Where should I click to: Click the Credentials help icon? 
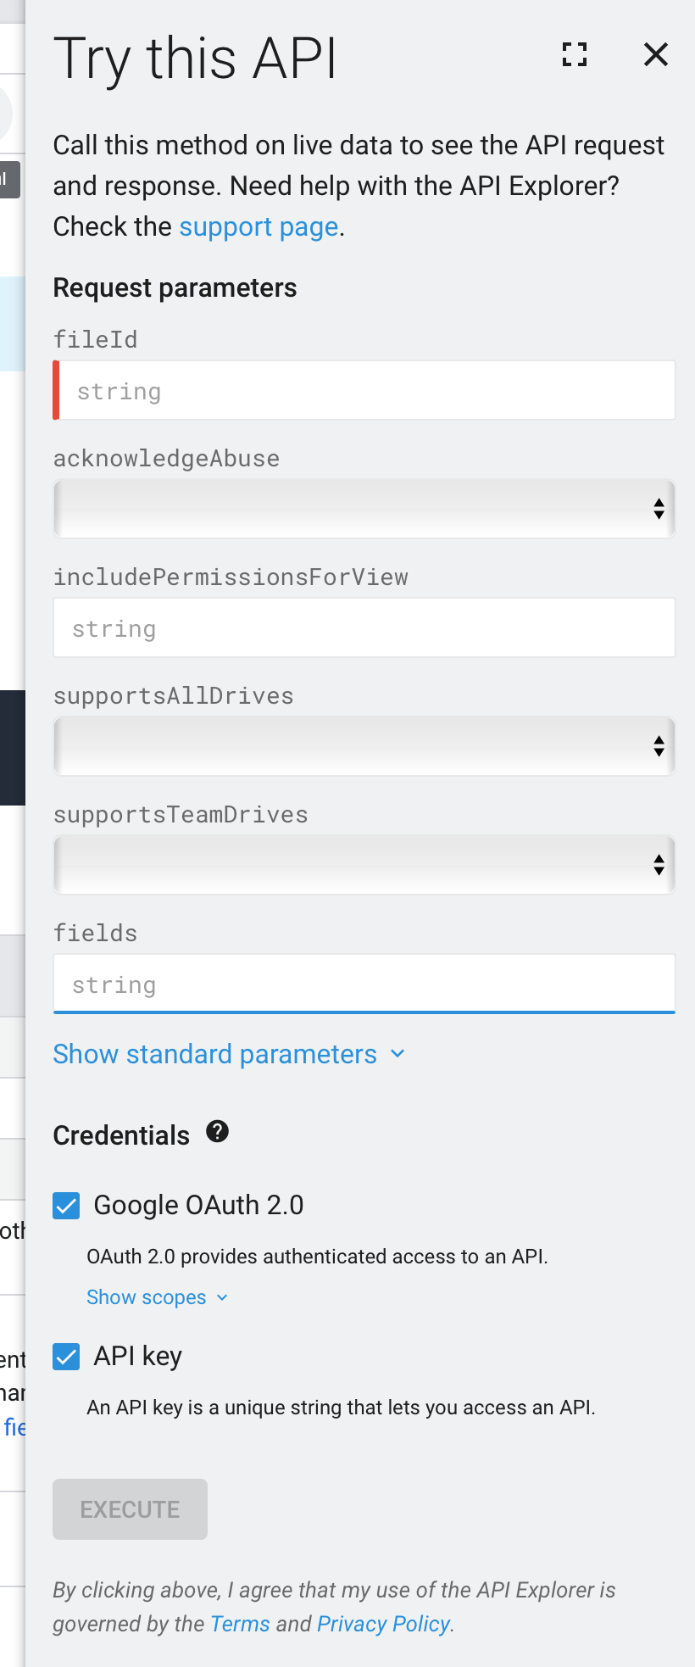tap(217, 1132)
